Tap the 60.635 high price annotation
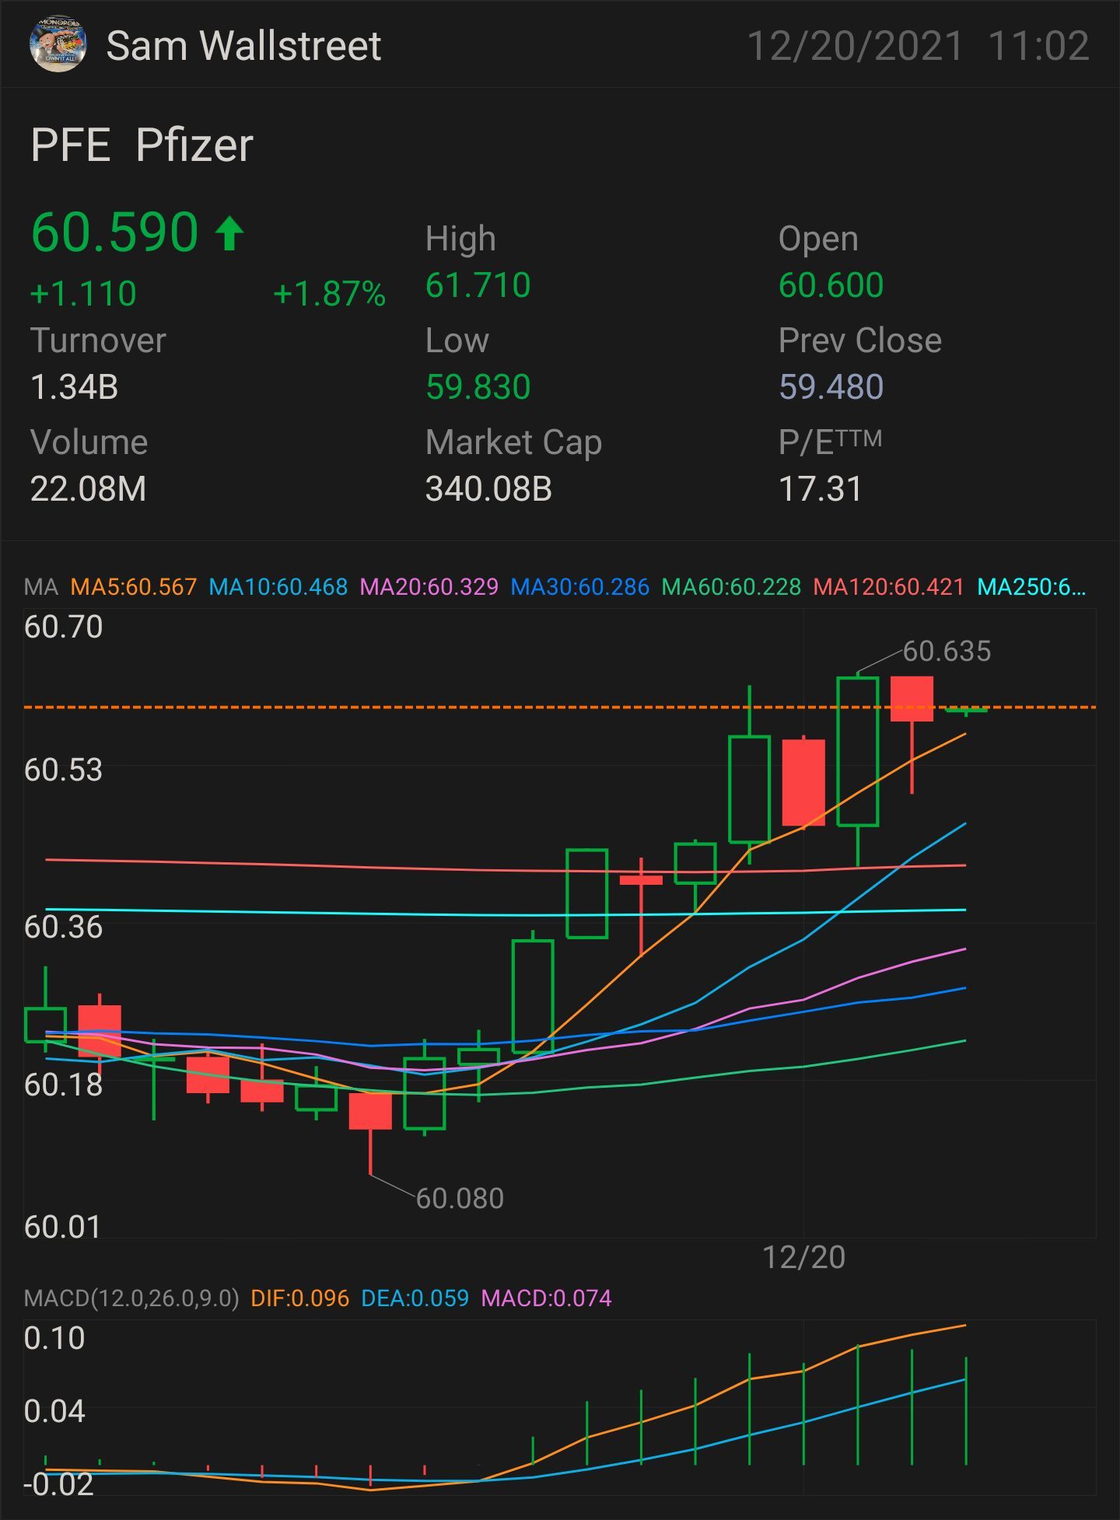 (x=947, y=652)
